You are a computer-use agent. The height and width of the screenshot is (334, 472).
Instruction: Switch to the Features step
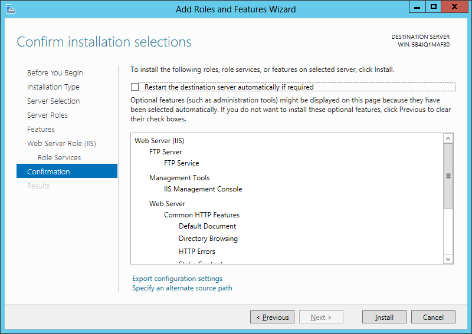(x=41, y=130)
